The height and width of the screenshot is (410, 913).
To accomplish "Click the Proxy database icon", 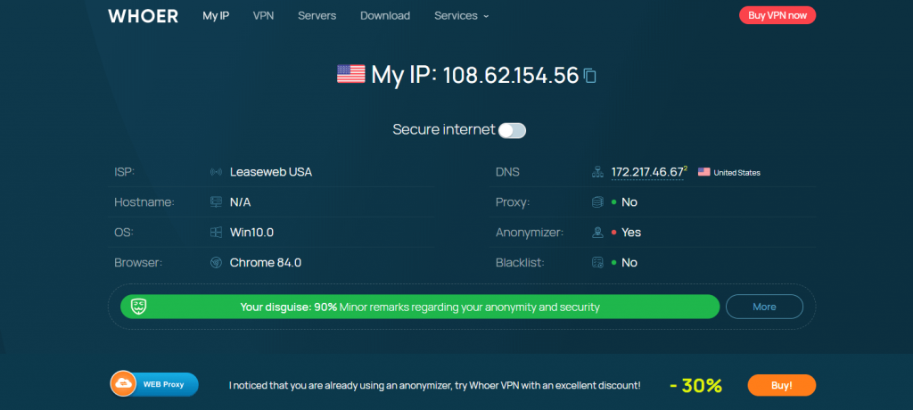I will coord(596,202).
